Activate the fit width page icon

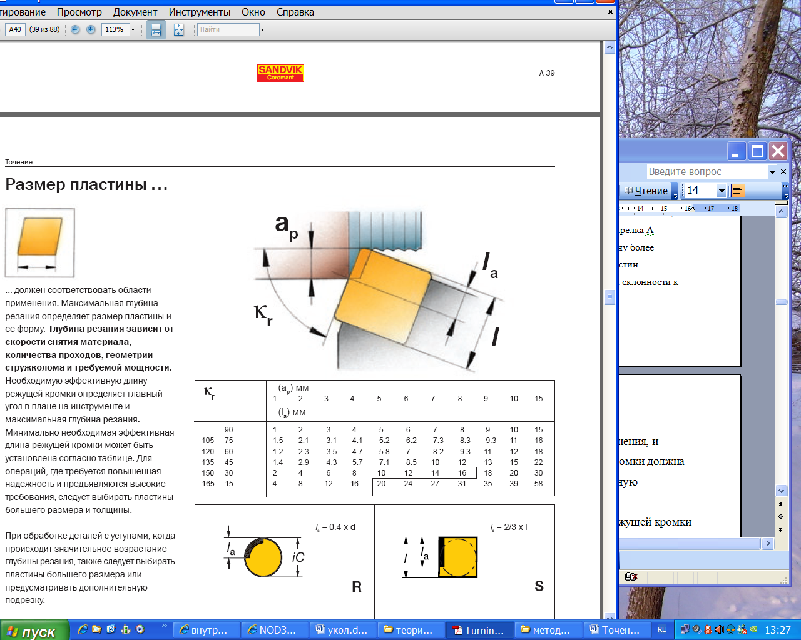point(156,29)
